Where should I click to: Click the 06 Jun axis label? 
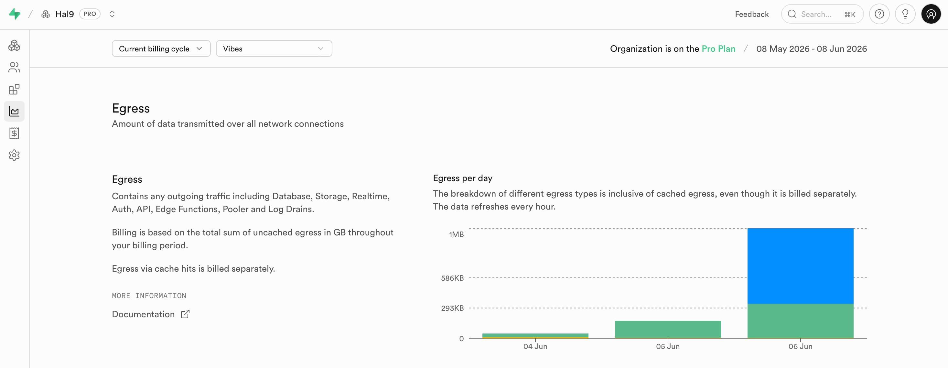coord(800,346)
